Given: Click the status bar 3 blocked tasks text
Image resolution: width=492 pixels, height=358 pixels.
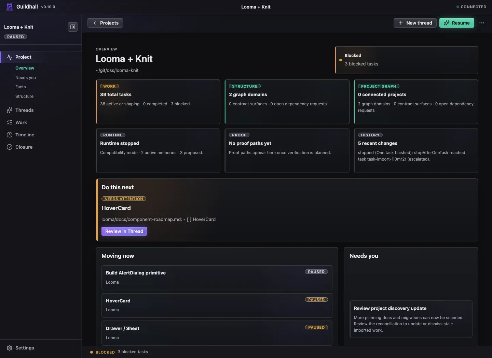Looking at the screenshot, I should [133, 352].
